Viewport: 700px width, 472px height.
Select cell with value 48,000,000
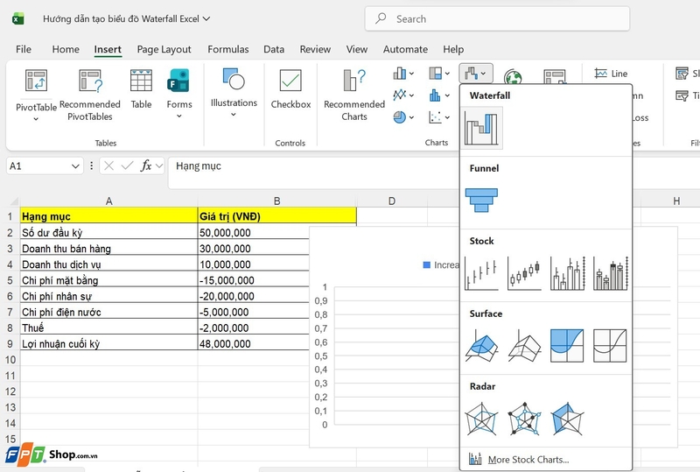pyautogui.click(x=253, y=344)
